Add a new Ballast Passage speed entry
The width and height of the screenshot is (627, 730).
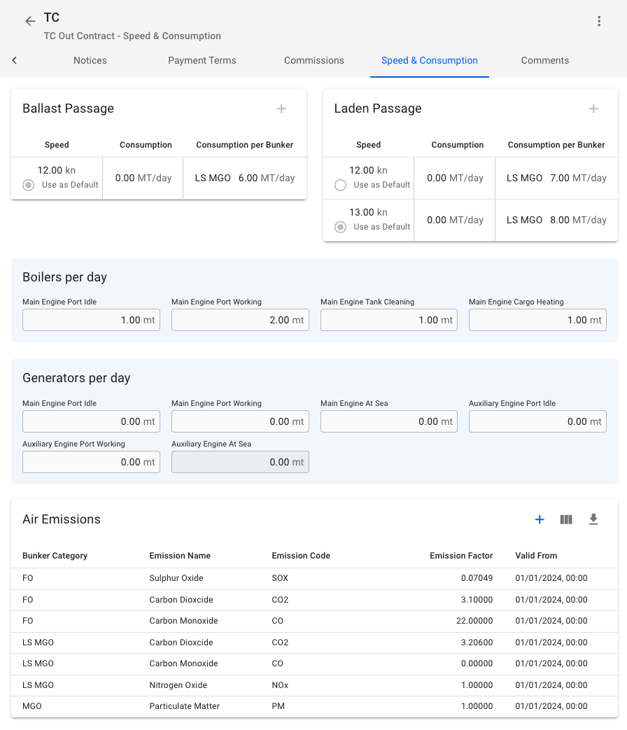tap(281, 108)
